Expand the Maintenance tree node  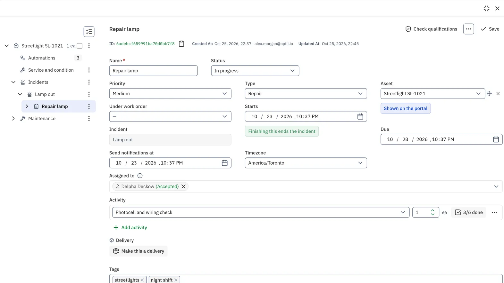13,119
